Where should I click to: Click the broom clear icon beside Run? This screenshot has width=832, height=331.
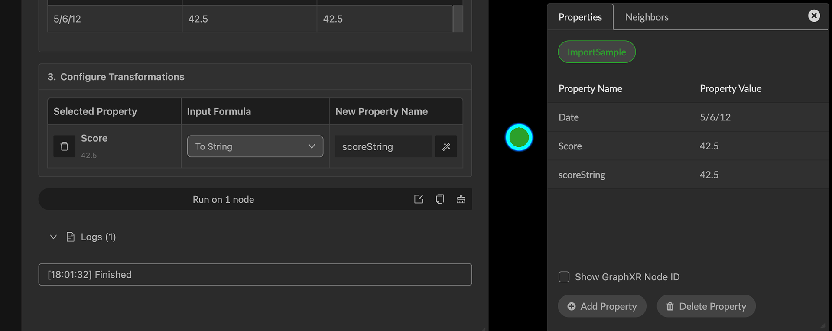461,199
